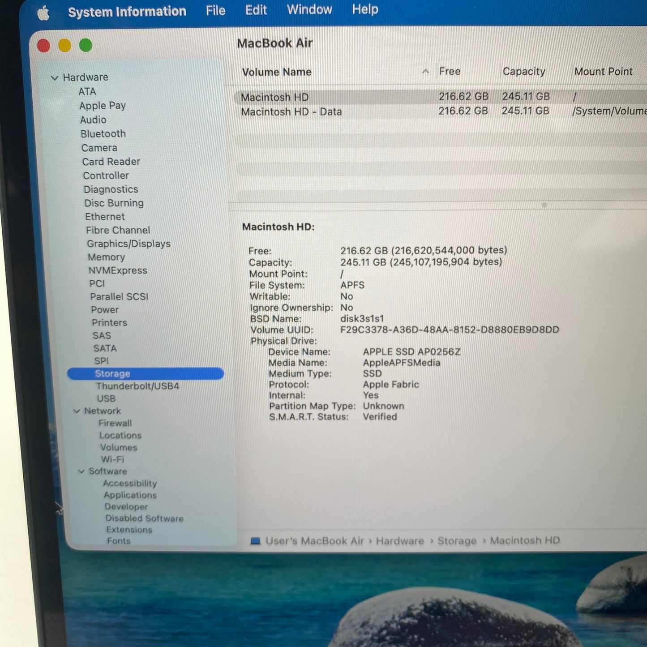Open the Edit menu

tap(256, 10)
